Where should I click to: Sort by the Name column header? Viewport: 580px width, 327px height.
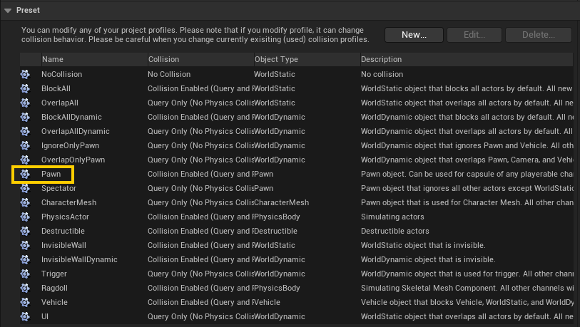point(52,59)
